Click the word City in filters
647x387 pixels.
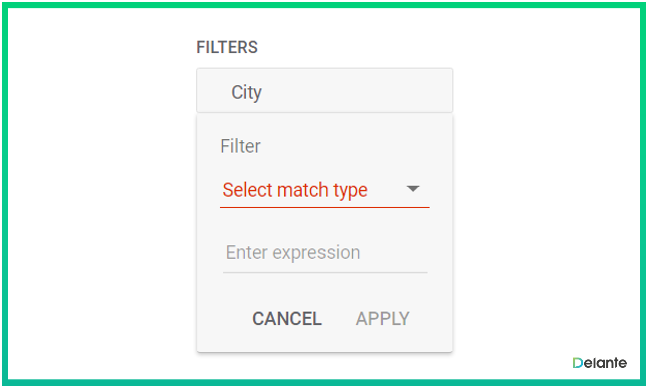click(246, 92)
